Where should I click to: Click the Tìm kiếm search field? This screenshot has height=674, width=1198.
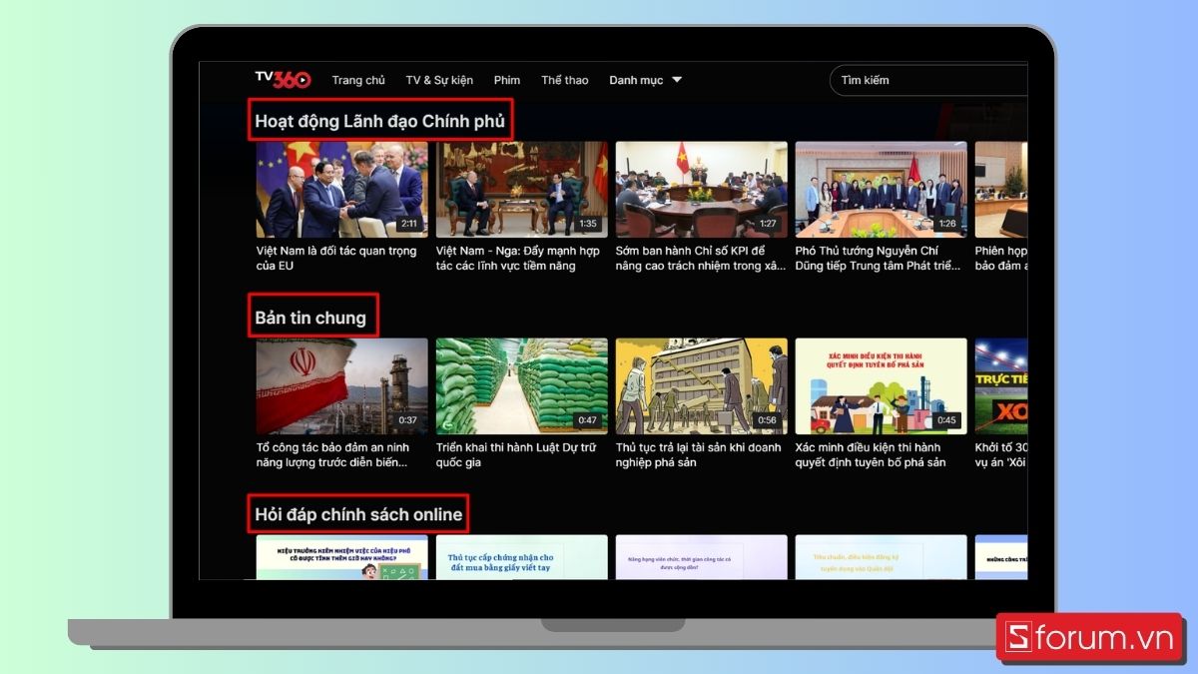pos(928,80)
